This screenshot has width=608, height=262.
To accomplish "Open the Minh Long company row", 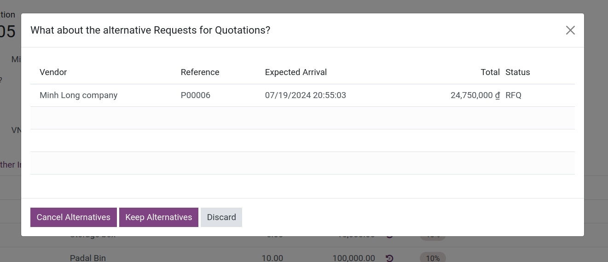I will (x=302, y=95).
